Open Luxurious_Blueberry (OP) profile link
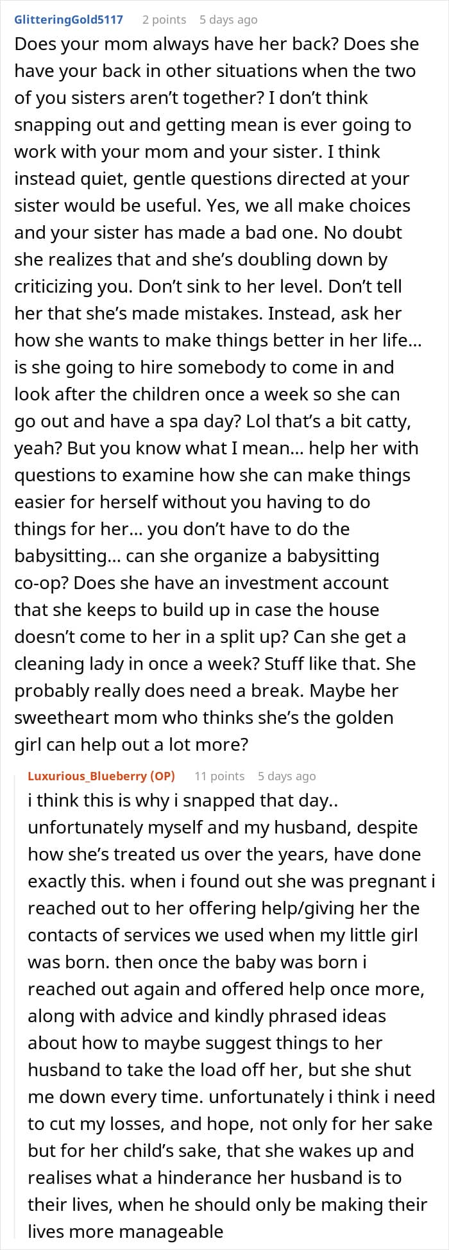The width and height of the screenshot is (449, 1250). coord(101,776)
